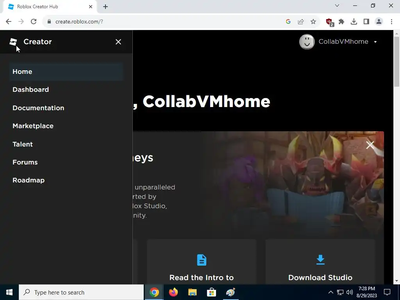View site info via the lock icon
The width and height of the screenshot is (400, 300).
coord(49,22)
